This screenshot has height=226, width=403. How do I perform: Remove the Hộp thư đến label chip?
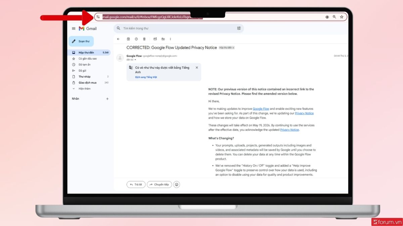tap(233, 48)
